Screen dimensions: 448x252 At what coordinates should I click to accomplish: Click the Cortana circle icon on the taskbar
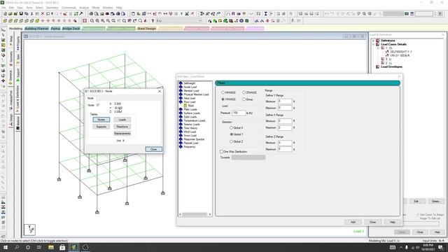click(28, 247)
